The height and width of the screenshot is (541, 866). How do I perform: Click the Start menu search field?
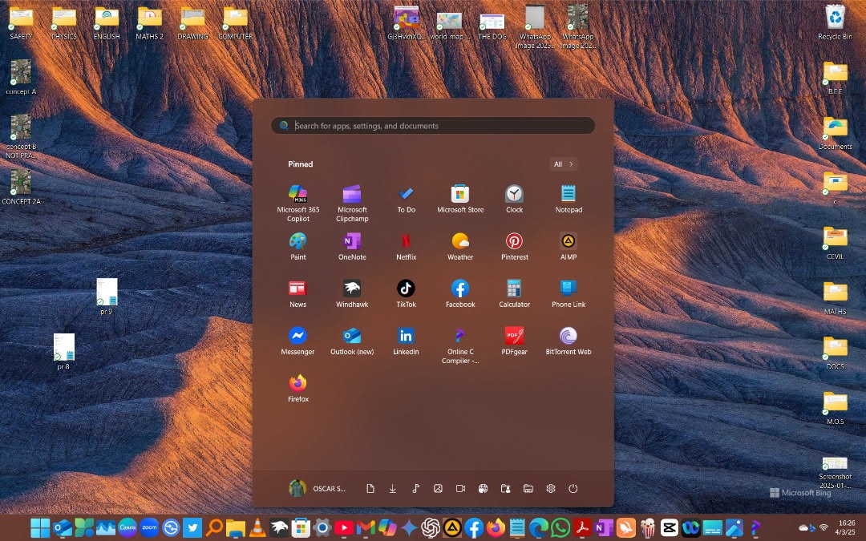tap(433, 125)
